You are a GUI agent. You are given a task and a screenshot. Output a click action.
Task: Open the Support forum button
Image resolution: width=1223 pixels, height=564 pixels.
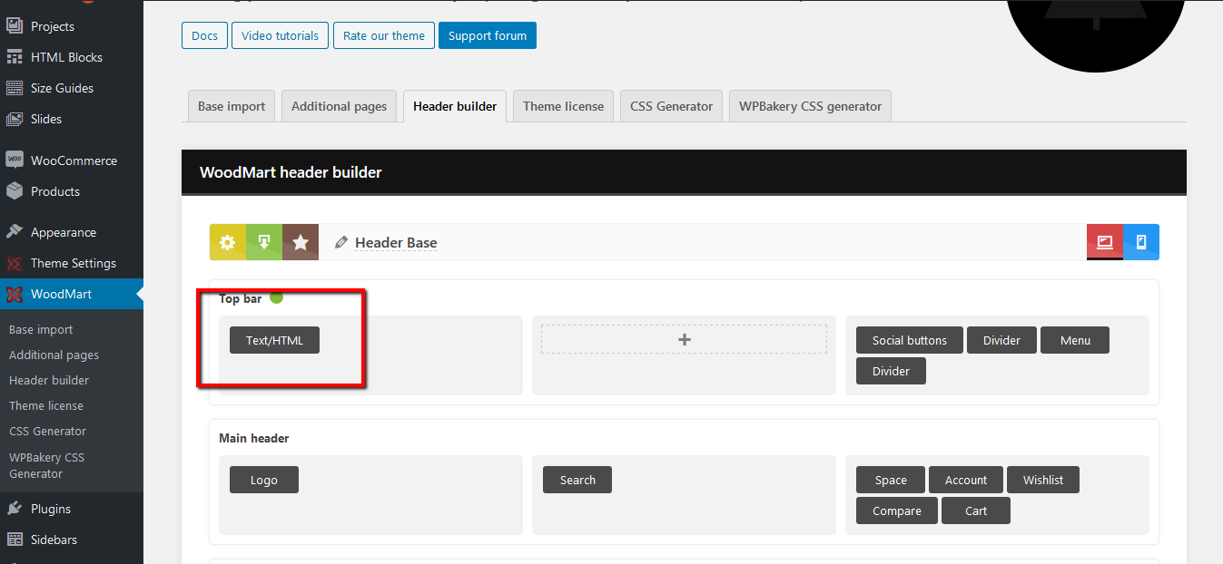click(x=488, y=35)
